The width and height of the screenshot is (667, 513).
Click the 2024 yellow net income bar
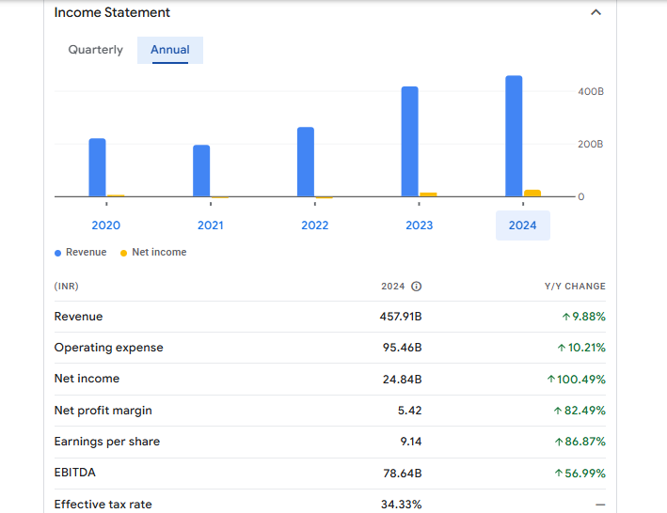532,193
